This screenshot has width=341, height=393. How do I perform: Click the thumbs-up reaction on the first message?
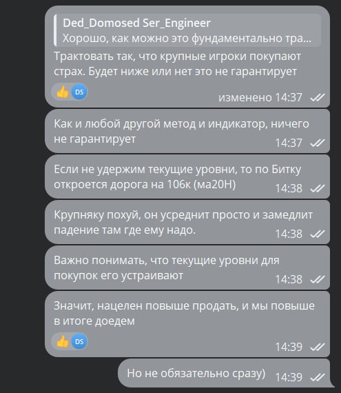tap(63, 92)
